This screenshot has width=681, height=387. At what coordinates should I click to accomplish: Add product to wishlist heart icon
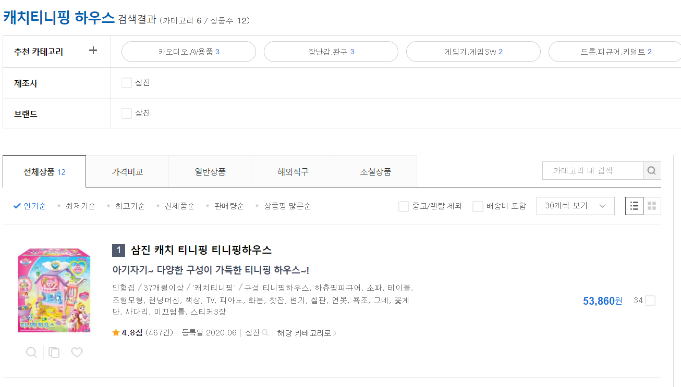[77, 353]
